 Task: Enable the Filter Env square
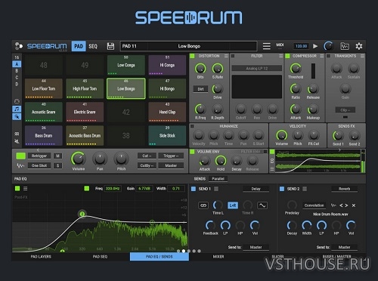coord(265,152)
